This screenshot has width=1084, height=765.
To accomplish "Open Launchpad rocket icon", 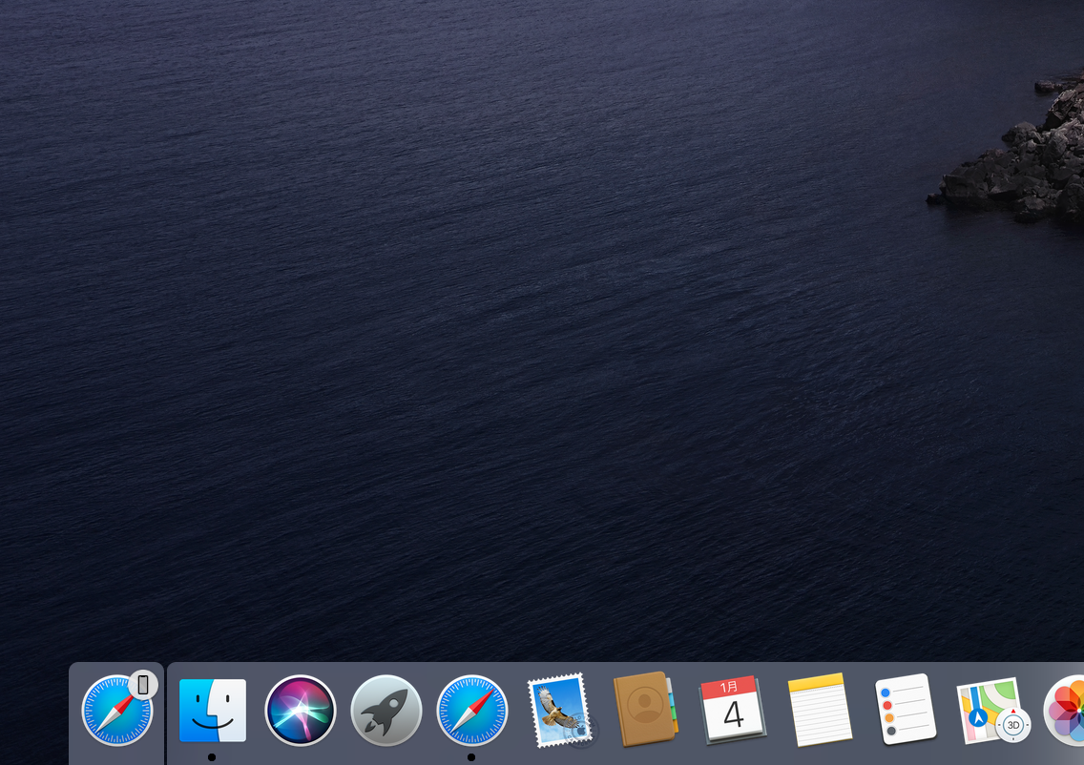I will click(386, 711).
